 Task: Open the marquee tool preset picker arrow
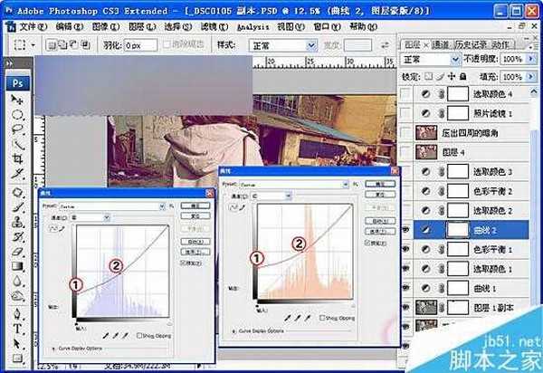coord(33,45)
